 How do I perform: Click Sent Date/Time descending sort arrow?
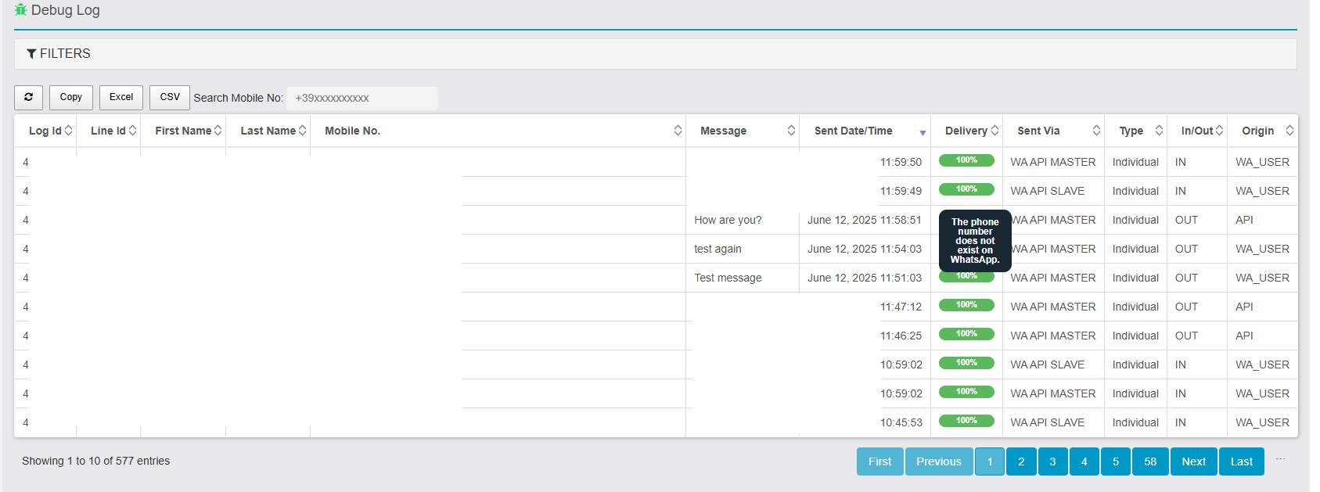pos(923,132)
